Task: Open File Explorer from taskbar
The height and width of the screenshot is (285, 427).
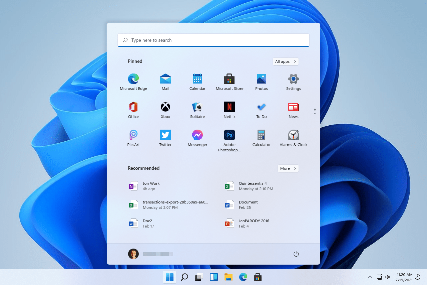Action: [x=229, y=277]
